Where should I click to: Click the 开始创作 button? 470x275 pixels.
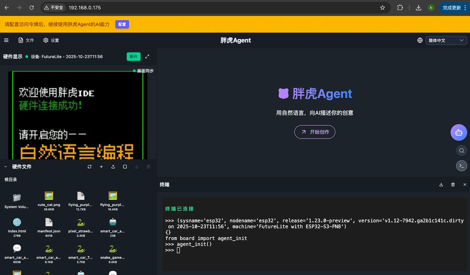click(314, 132)
